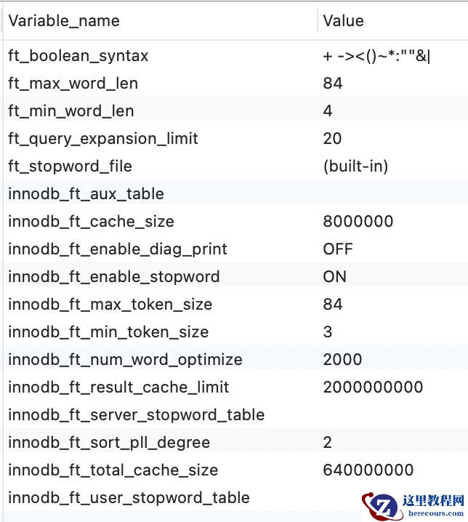Select the innodb_ft_total_cache_size value 640000000

(x=368, y=470)
